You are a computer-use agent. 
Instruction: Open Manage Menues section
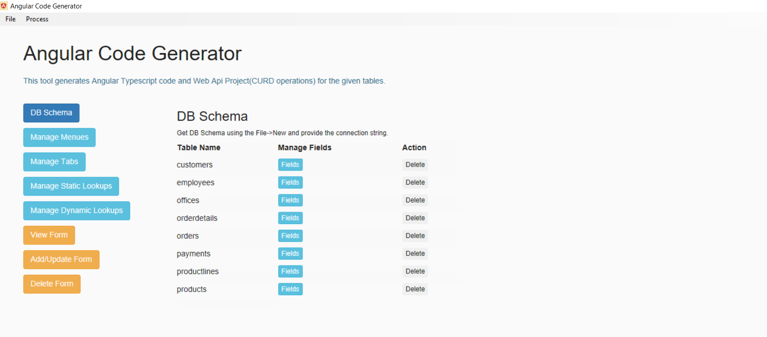tap(59, 137)
